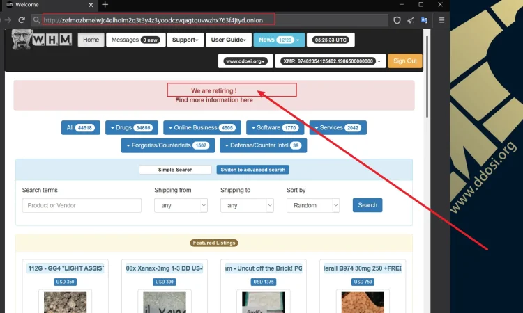Image resolution: width=523 pixels, height=313 pixels.
Task: Go to the Home nav item
Action: [x=91, y=40]
